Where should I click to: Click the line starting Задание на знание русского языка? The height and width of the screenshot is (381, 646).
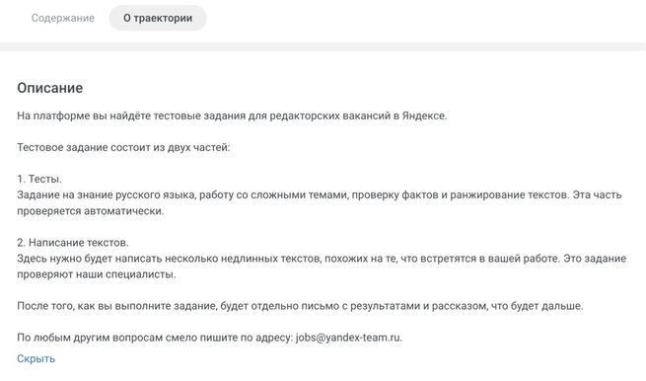pos(320,195)
